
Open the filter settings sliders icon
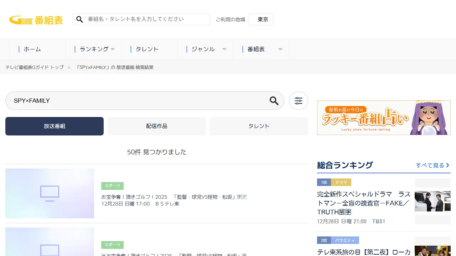[x=299, y=101]
